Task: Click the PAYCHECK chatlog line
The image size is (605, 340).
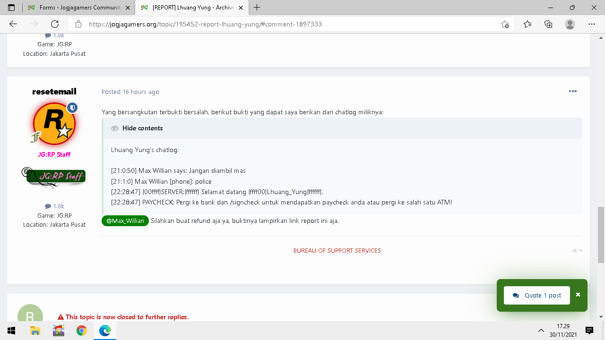Action: 281,203
